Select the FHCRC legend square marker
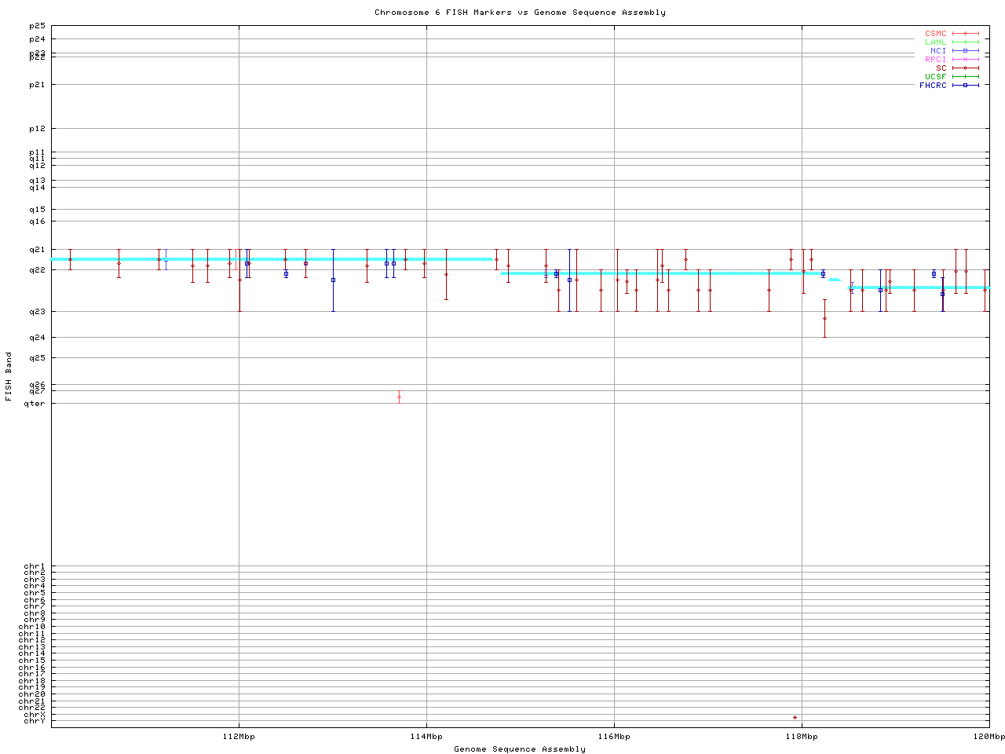Viewport: 1005px width, 754px height. 965,86
